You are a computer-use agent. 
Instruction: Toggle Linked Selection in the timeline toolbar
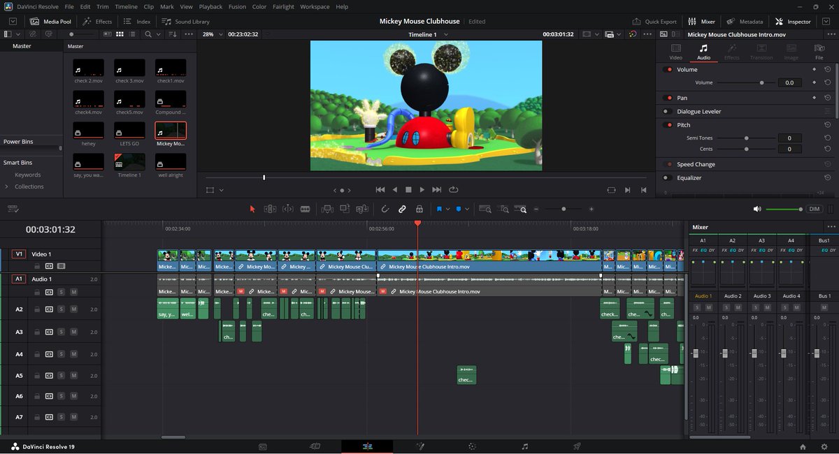402,208
